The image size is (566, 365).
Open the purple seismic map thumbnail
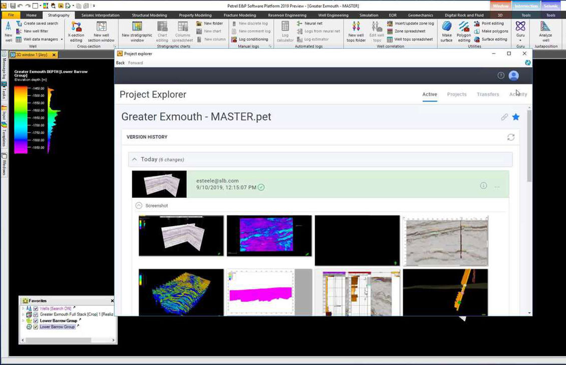pyautogui.click(x=269, y=235)
